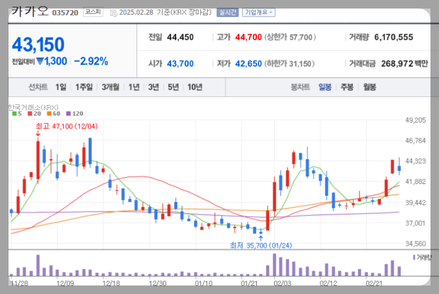Click the 02/21 date axis label
Viewport: 439px width, 294px height.
[374, 283]
